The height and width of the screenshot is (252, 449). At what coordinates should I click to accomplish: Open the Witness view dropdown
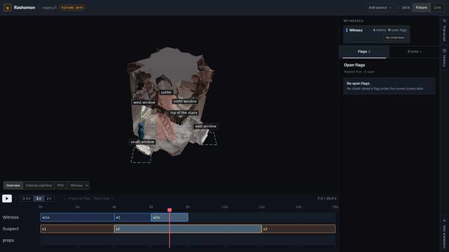pyautogui.click(x=79, y=185)
